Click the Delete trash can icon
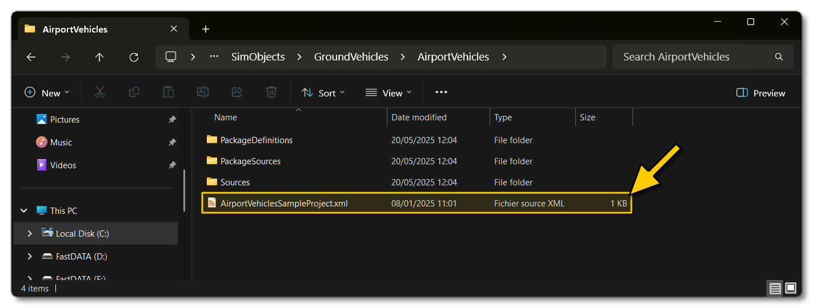Image resolution: width=813 pixels, height=308 pixels. [x=271, y=92]
